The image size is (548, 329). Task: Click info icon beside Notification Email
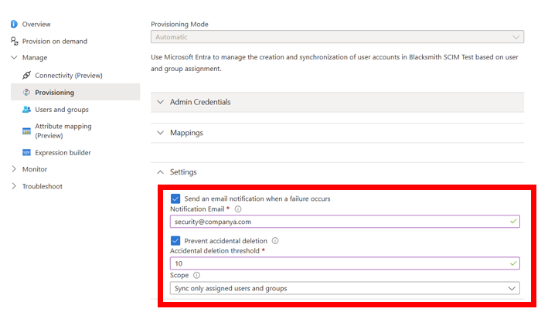(238, 209)
